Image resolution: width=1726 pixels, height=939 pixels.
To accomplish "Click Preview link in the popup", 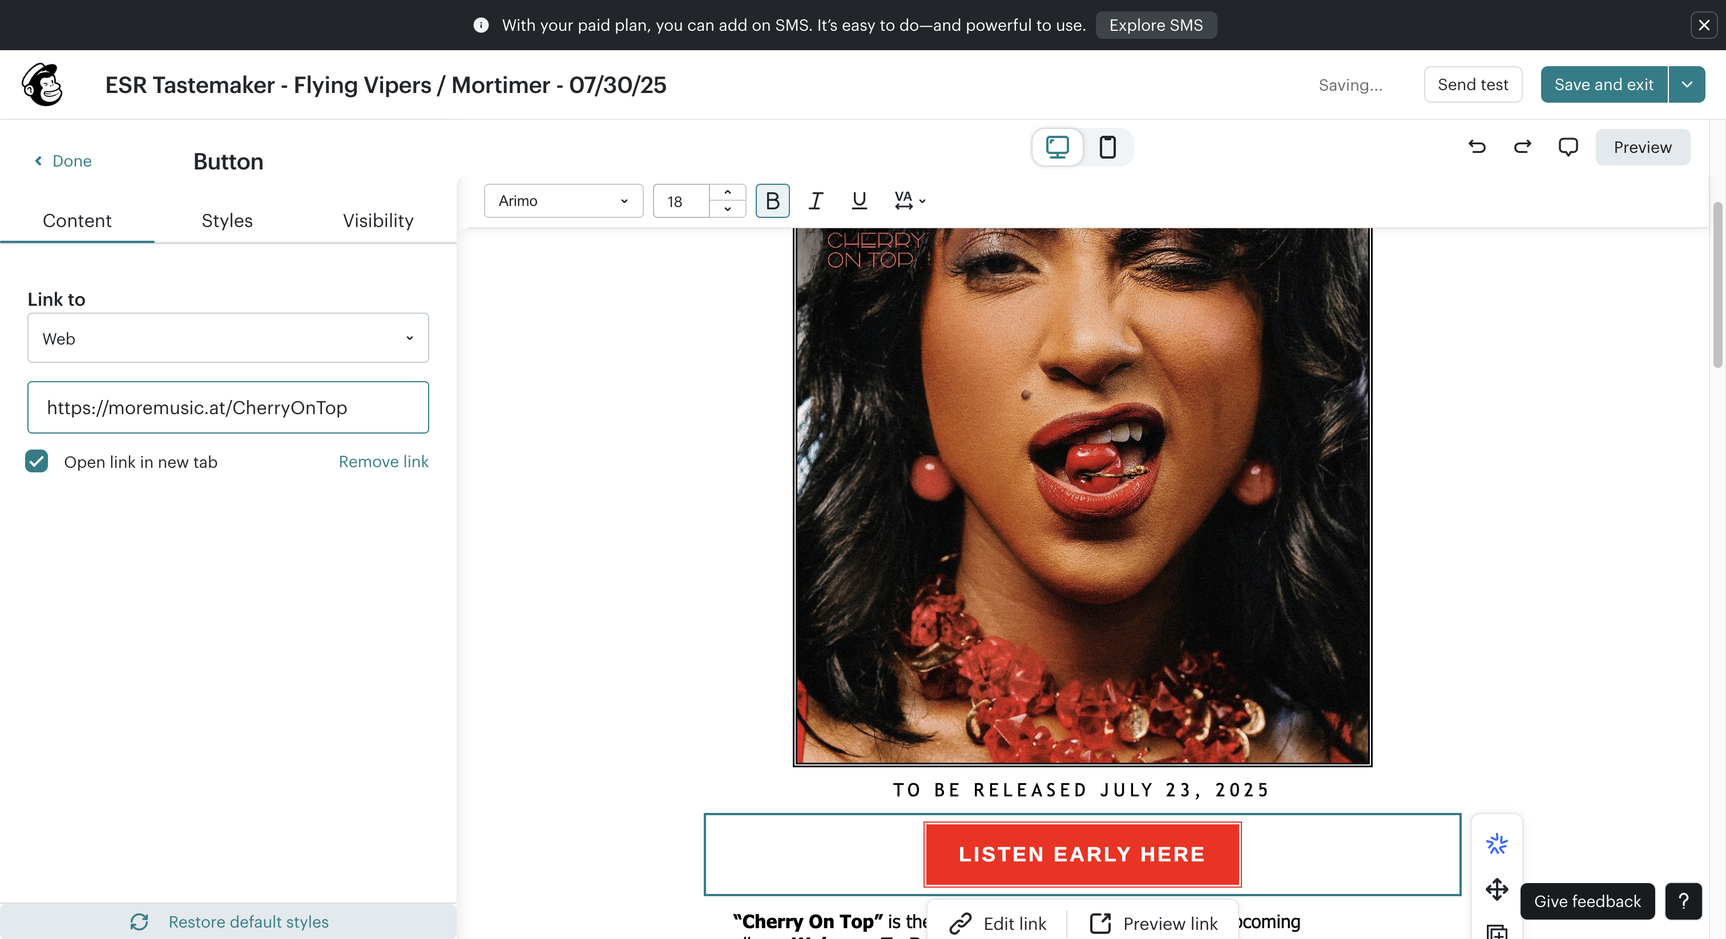I will click(1154, 924).
